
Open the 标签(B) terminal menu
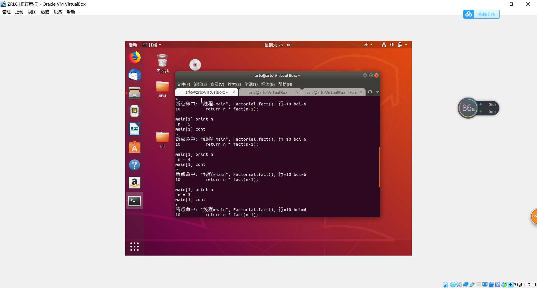point(268,84)
